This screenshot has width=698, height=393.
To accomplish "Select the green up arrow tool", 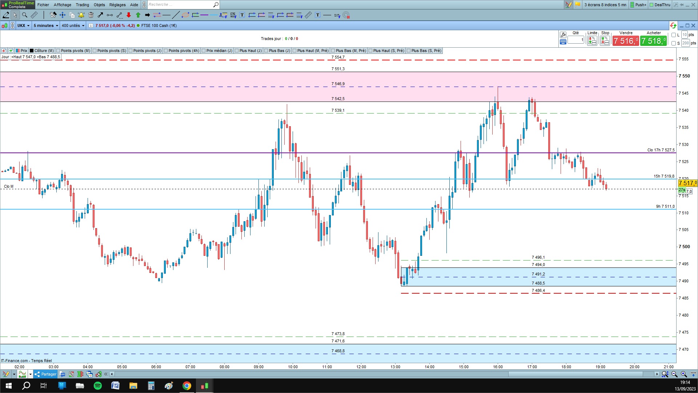I will pos(138,15).
